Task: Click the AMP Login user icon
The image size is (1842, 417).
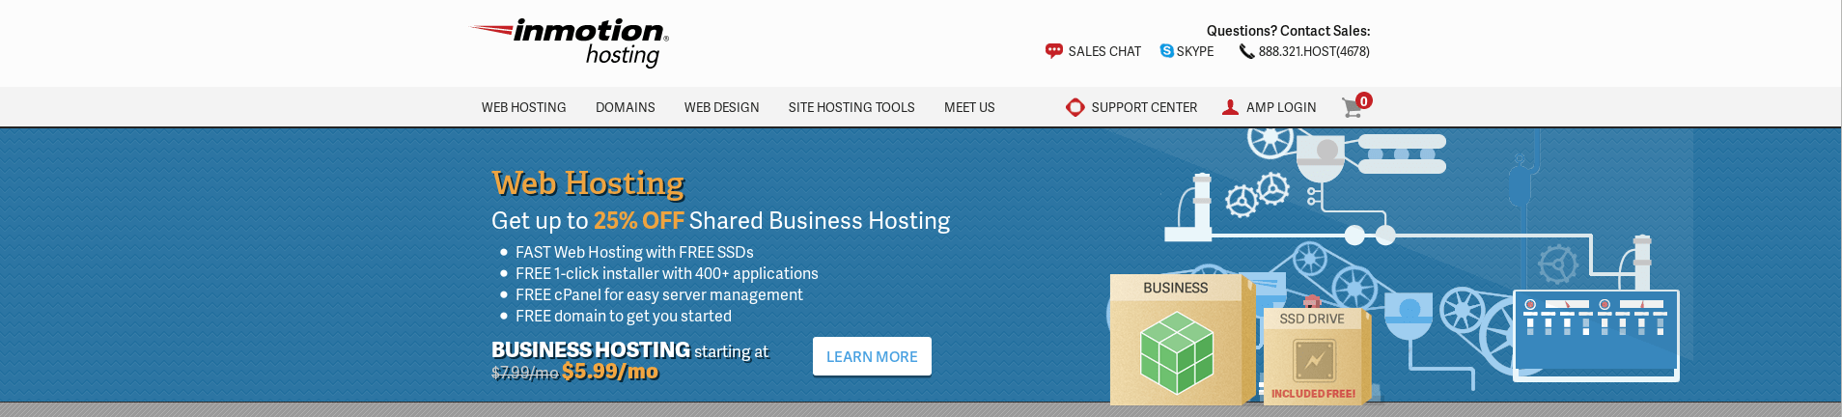Action: click(1230, 107)
